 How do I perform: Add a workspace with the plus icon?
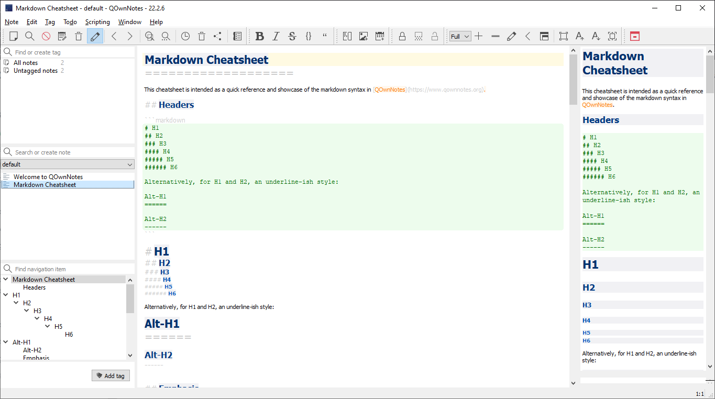pyautogui.click(x=479, y=36)
